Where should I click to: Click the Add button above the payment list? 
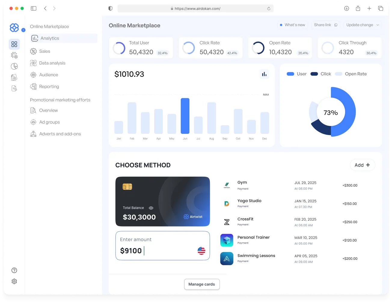click(x=362, y=165)
